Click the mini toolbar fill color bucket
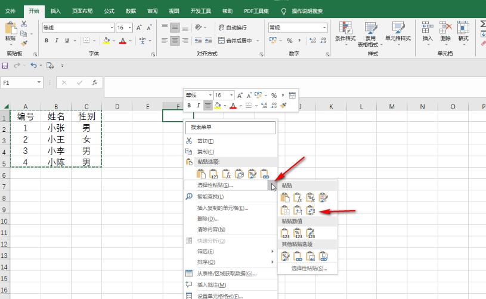 [x=218, y=106]
